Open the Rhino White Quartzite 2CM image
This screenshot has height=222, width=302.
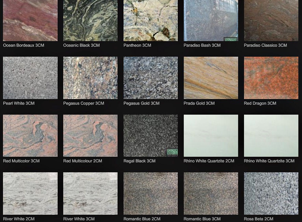211,136
